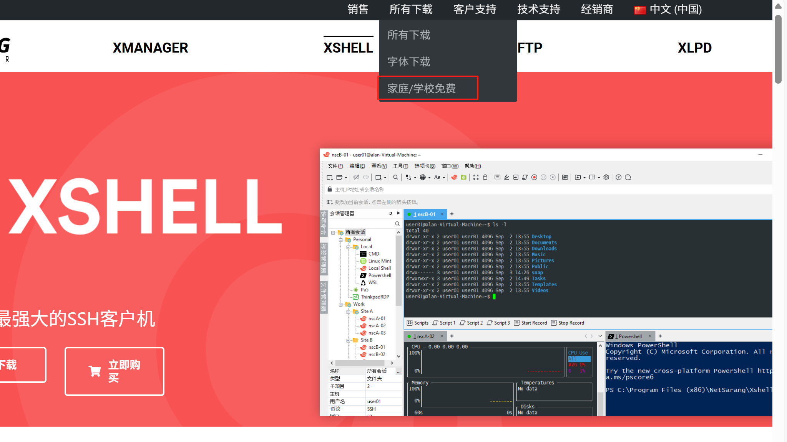
Task: Click the question mark help toolbar icon
Action: [x=618, y=177]
